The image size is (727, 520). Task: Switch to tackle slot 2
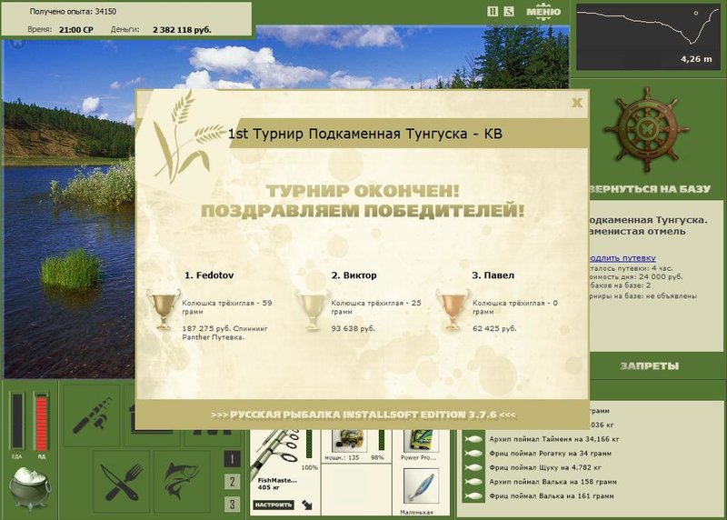point(232,482)
